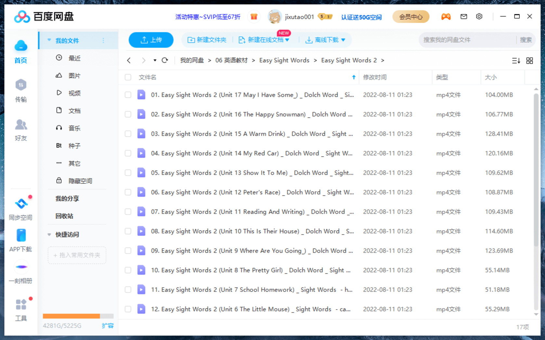
Task: Click the 扩容 expand storage link
Action: [x=108, y=326]
